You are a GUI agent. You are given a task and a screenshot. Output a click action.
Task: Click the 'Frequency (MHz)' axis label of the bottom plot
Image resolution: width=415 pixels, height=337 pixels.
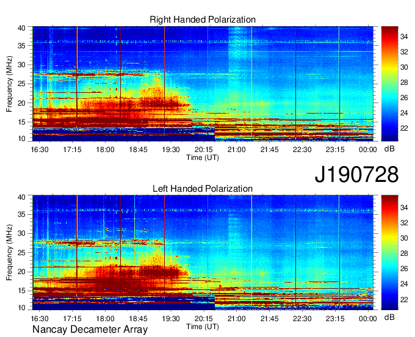9,253
